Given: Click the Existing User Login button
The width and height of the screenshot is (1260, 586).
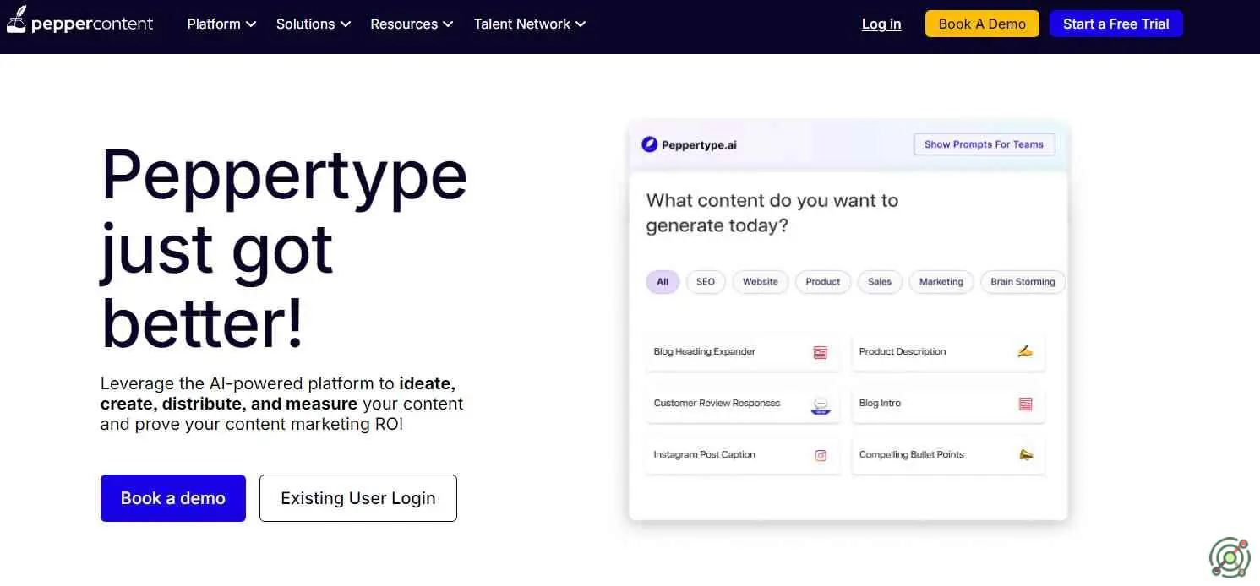Looking at the screenshot, I should click(358, 498).
